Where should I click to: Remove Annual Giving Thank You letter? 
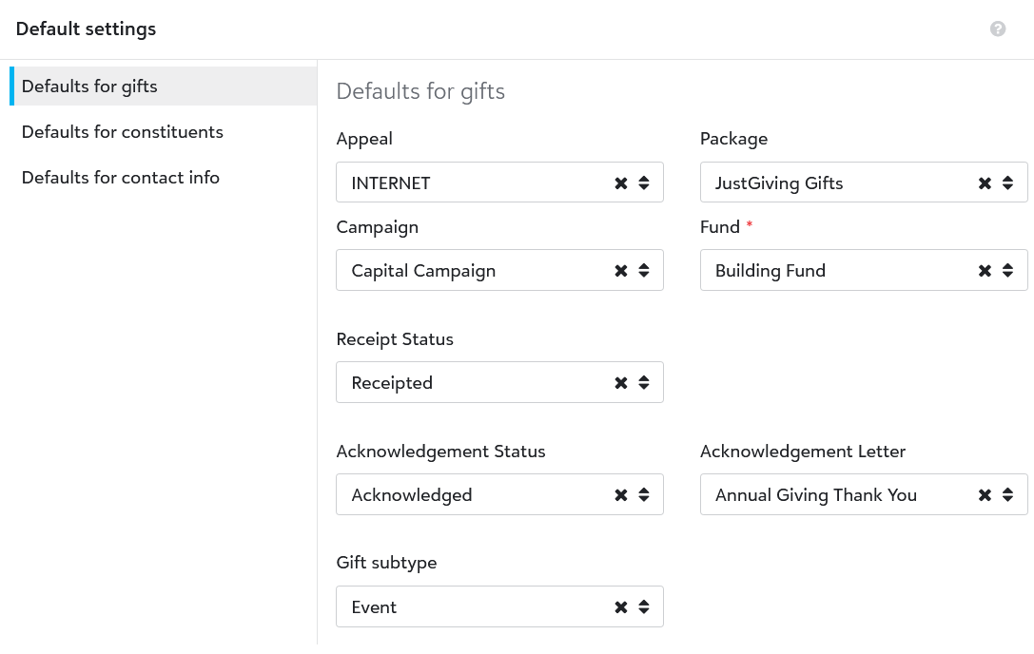985,495
